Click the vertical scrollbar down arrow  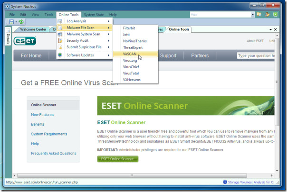click(277, 171)
